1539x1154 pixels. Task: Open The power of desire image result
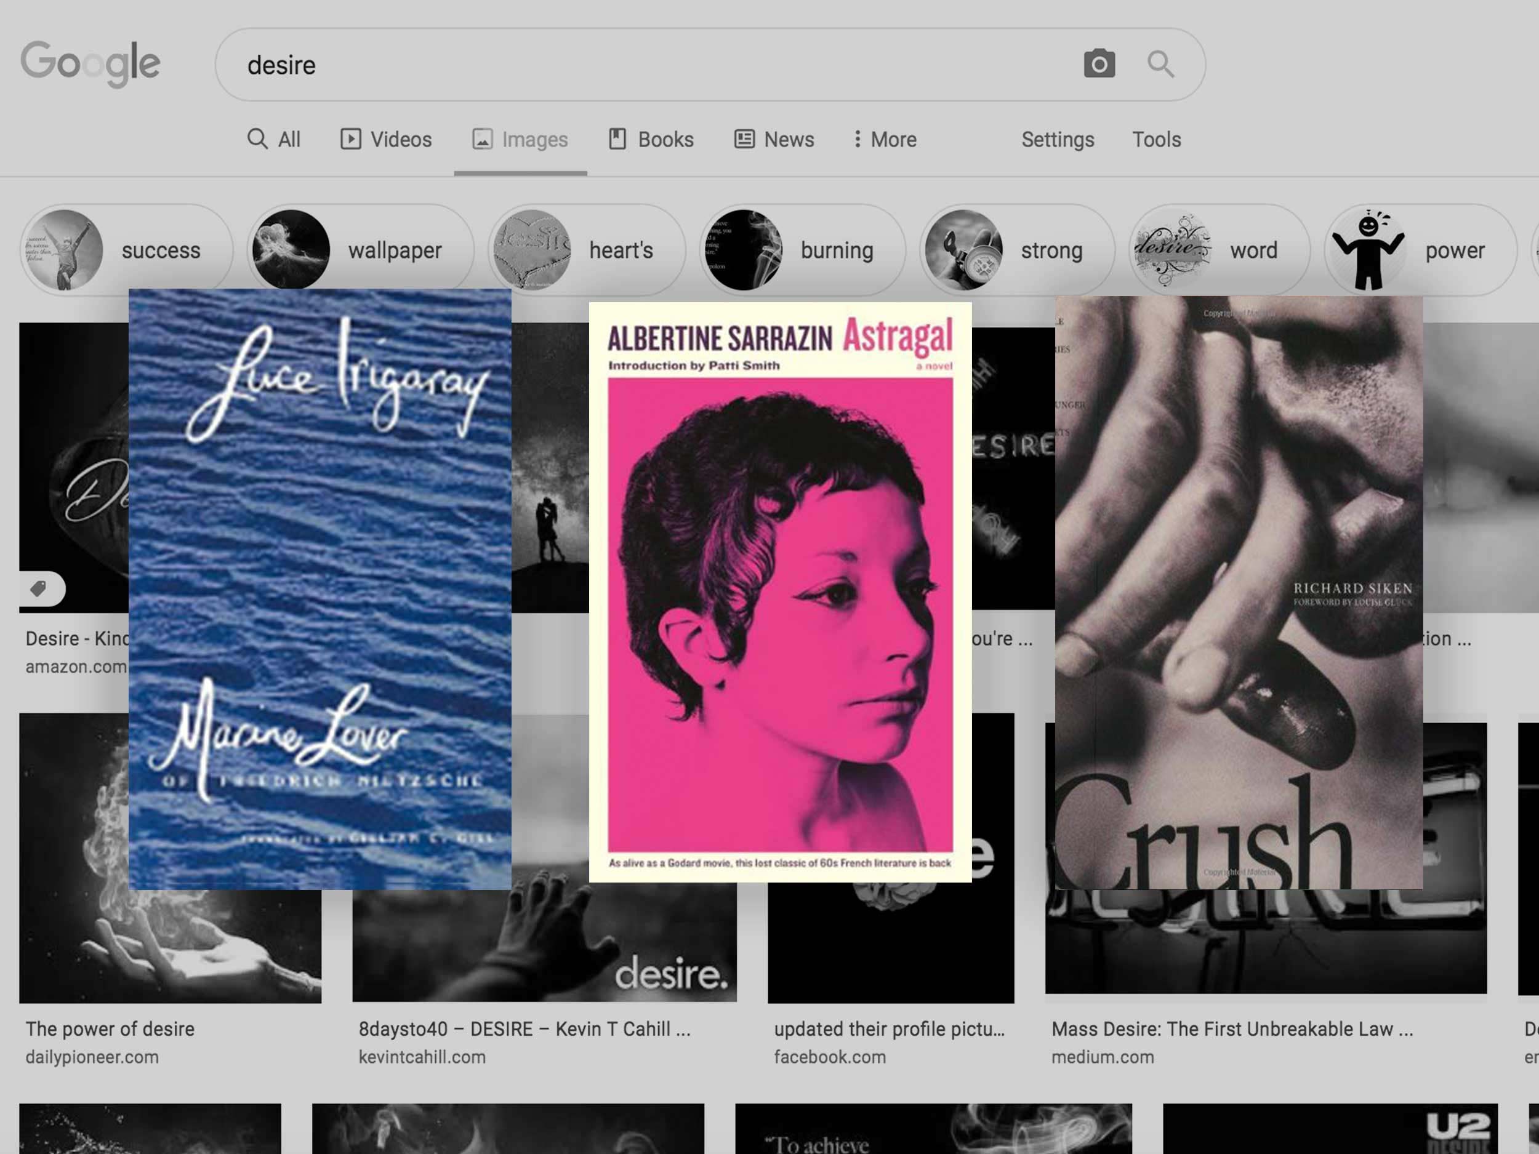[170, 947]
